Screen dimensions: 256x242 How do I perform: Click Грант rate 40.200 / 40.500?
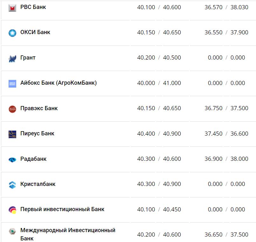pos(159,58)
